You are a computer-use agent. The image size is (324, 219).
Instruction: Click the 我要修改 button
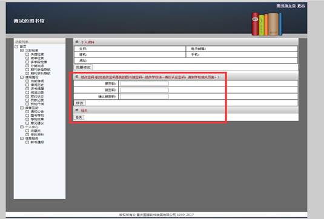click(84, 67)
